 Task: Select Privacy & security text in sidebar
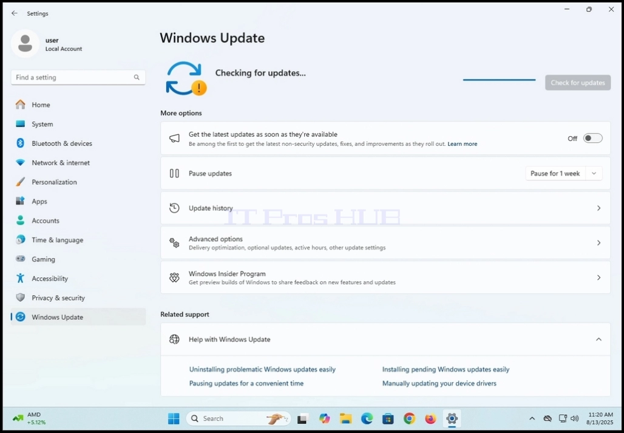(58, 298)
